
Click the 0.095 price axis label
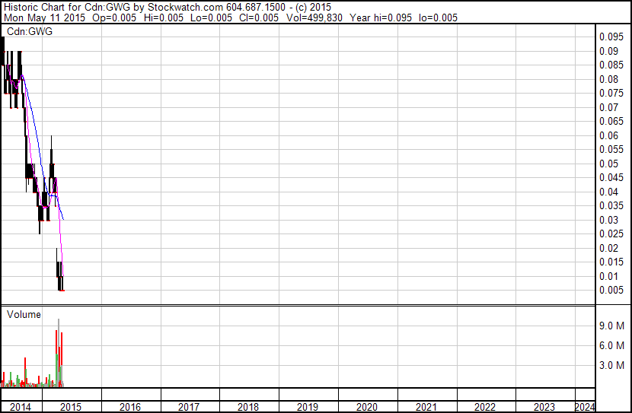(611, 37)
